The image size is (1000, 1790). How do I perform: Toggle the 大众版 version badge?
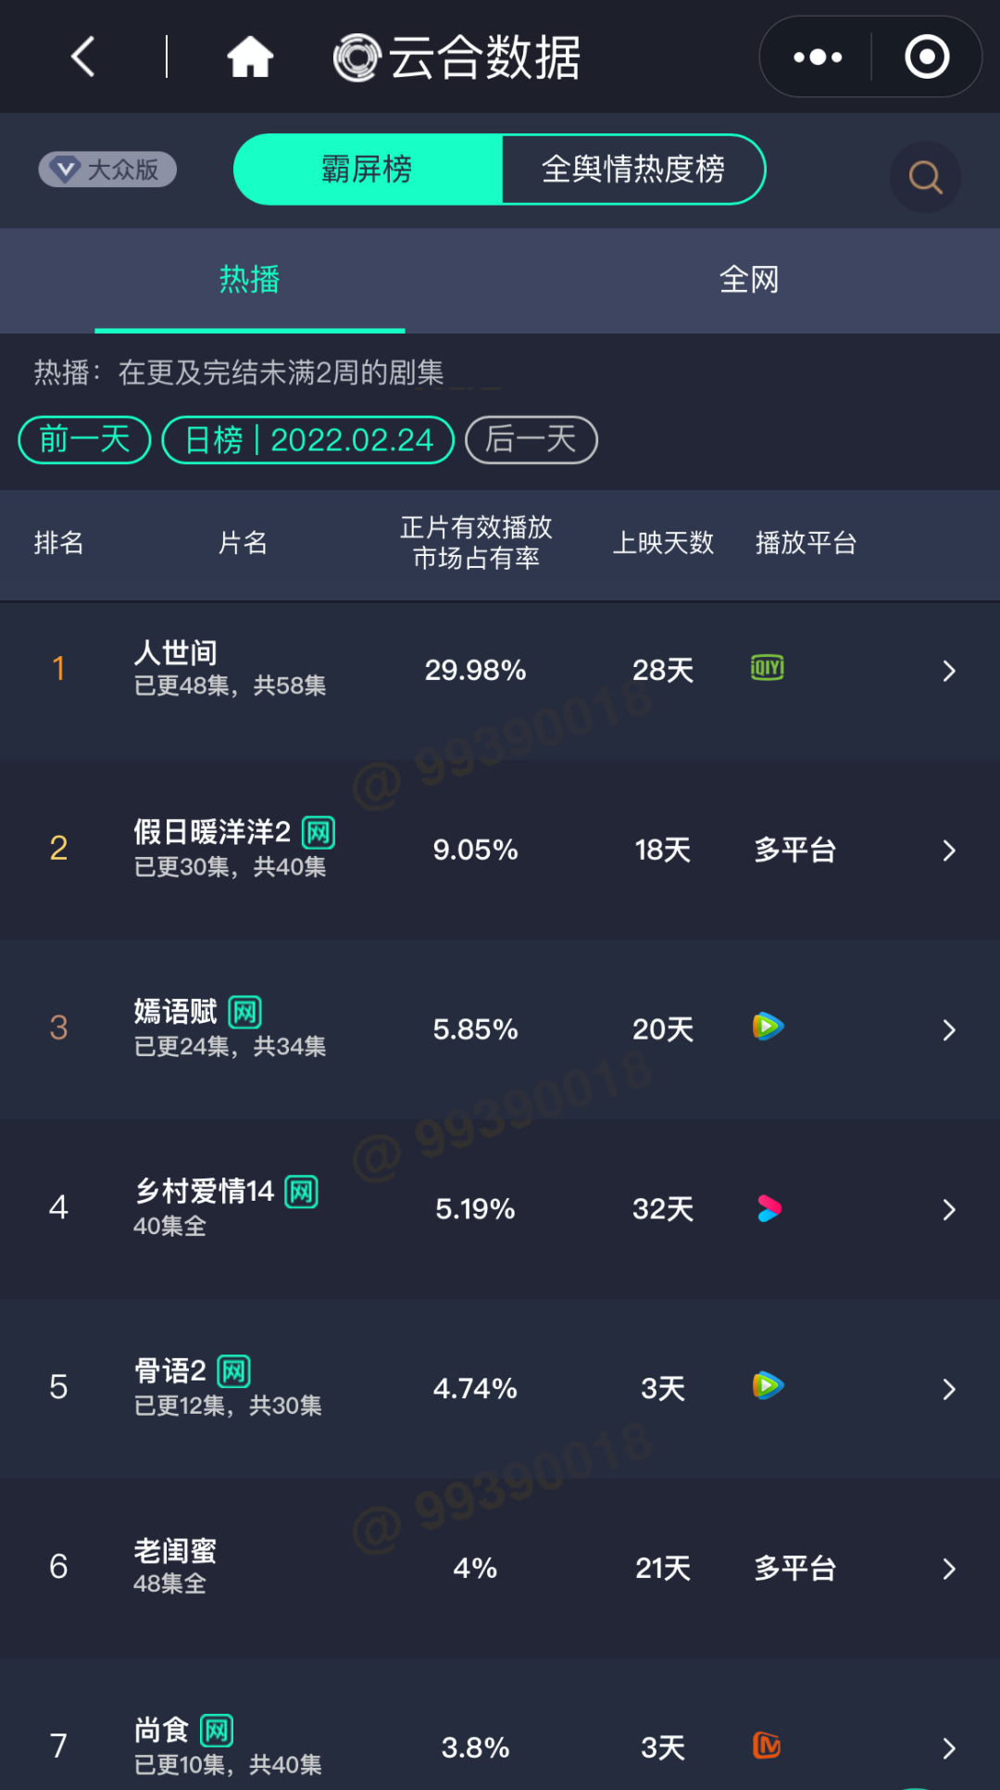click(107, 170)
